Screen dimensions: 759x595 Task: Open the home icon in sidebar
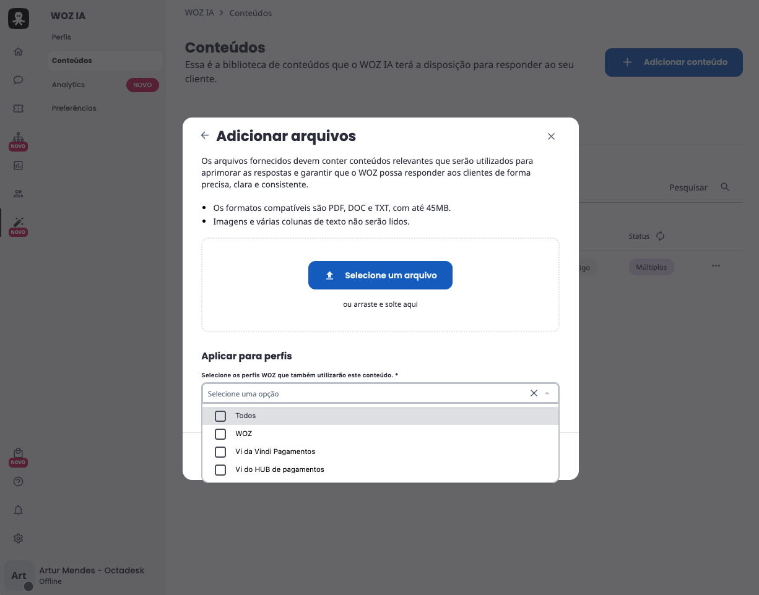point(18,52)
